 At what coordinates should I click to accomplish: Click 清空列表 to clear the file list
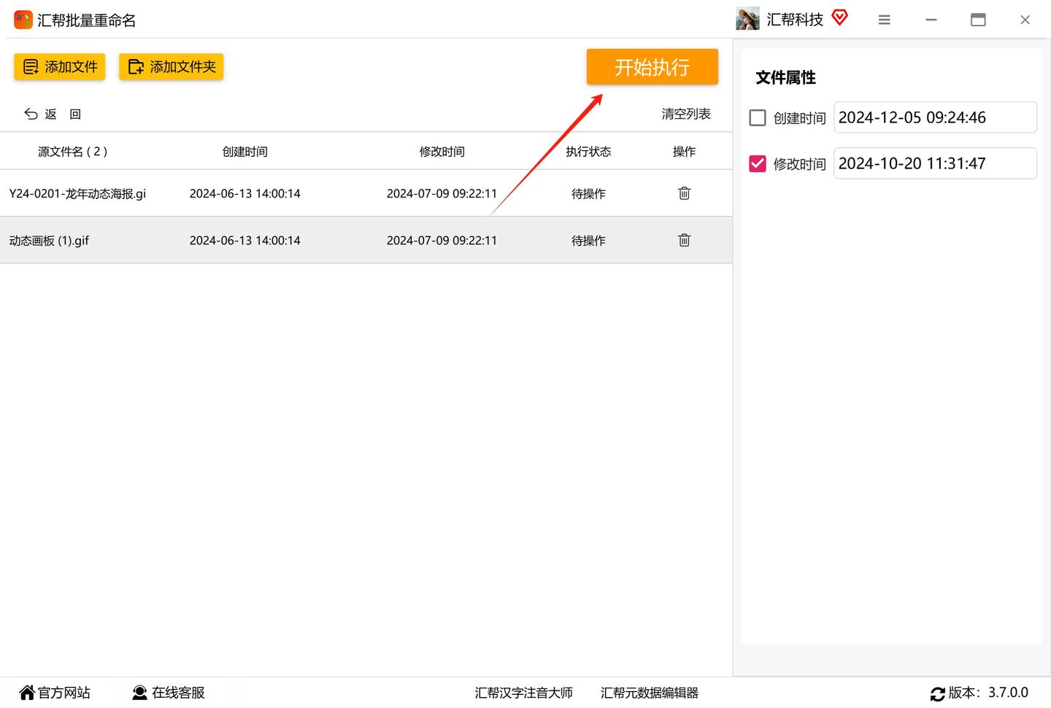click(x=686, y=114)
